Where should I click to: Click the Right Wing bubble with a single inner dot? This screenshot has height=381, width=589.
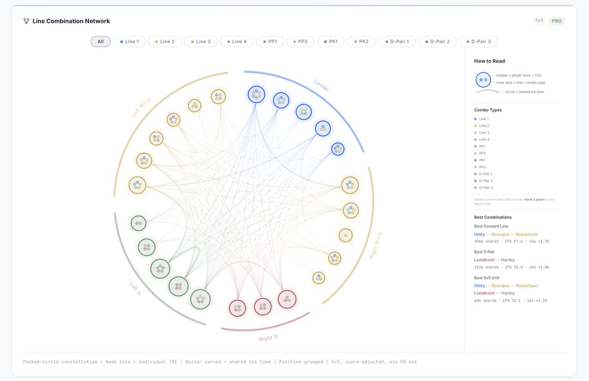coord(346,235)
